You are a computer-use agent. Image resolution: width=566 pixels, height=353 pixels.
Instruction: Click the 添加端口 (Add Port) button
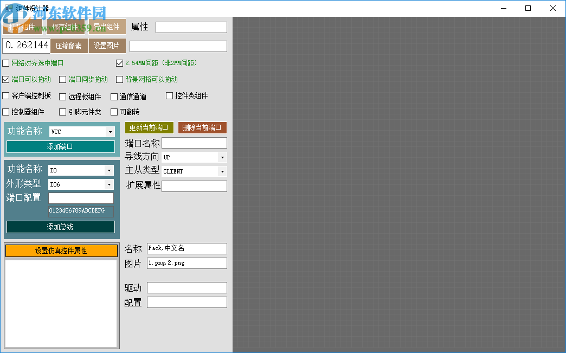coord(60,146)
